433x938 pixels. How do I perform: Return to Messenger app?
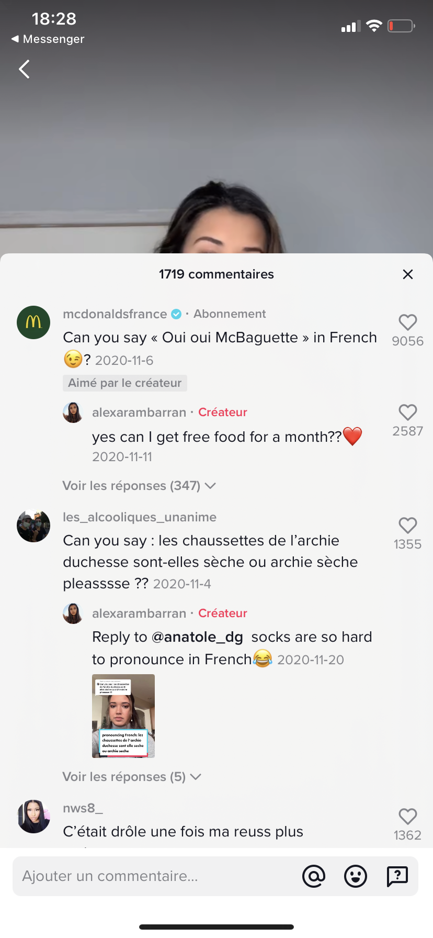(48, 39)
